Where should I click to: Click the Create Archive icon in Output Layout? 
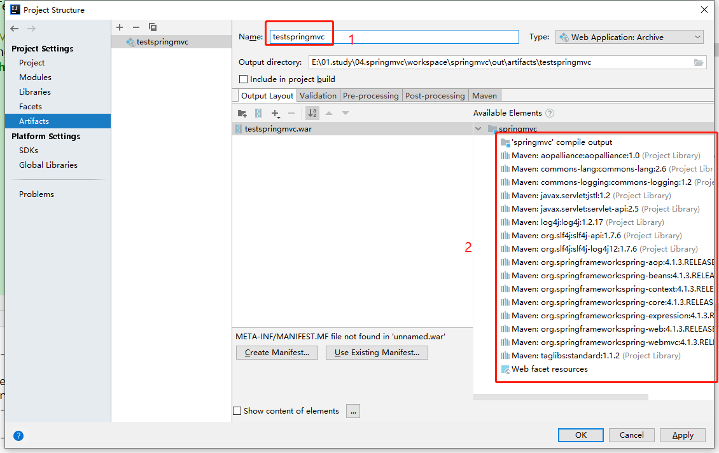pos(258,112)
